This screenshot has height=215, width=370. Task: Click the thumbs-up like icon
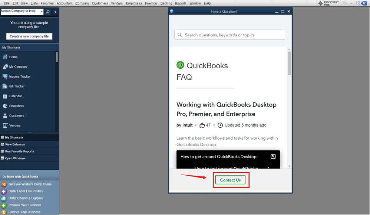(202, 125)
